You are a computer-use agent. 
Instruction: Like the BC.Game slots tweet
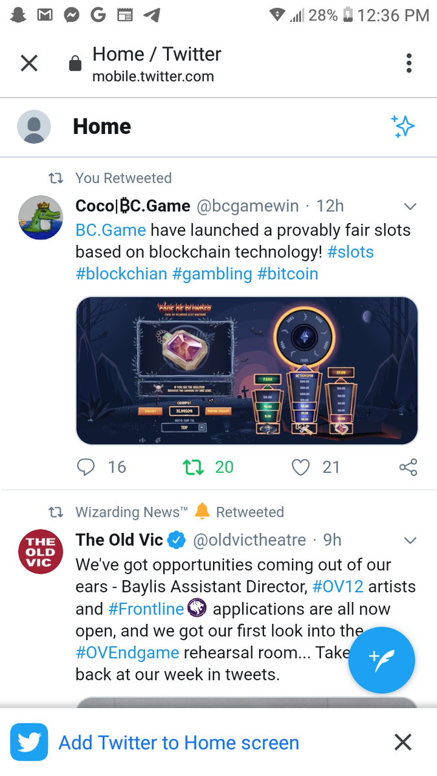(301, 467)
